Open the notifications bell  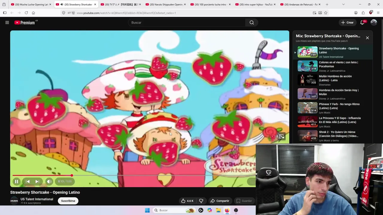coord(362,22)
